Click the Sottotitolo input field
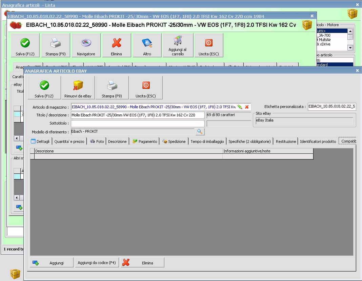 (x=138, y=124)
